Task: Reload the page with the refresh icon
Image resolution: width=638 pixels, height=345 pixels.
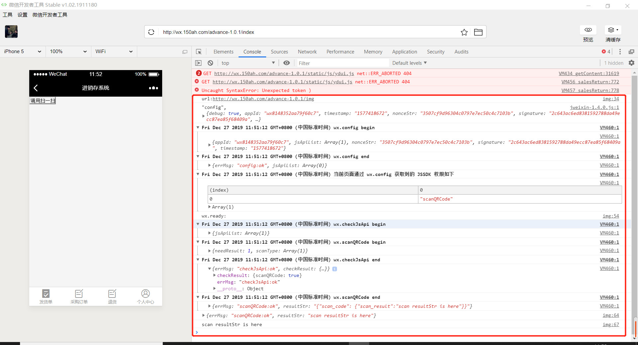Action: [x=151, y=32]
